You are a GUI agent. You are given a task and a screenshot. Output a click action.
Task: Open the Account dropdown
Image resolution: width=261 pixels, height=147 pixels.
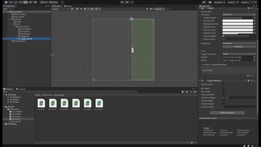point(220,2)
